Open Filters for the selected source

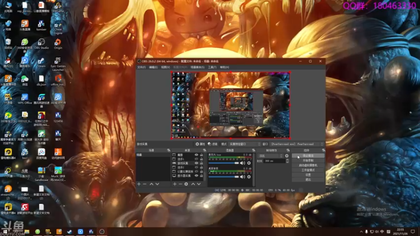click(213, 144)
